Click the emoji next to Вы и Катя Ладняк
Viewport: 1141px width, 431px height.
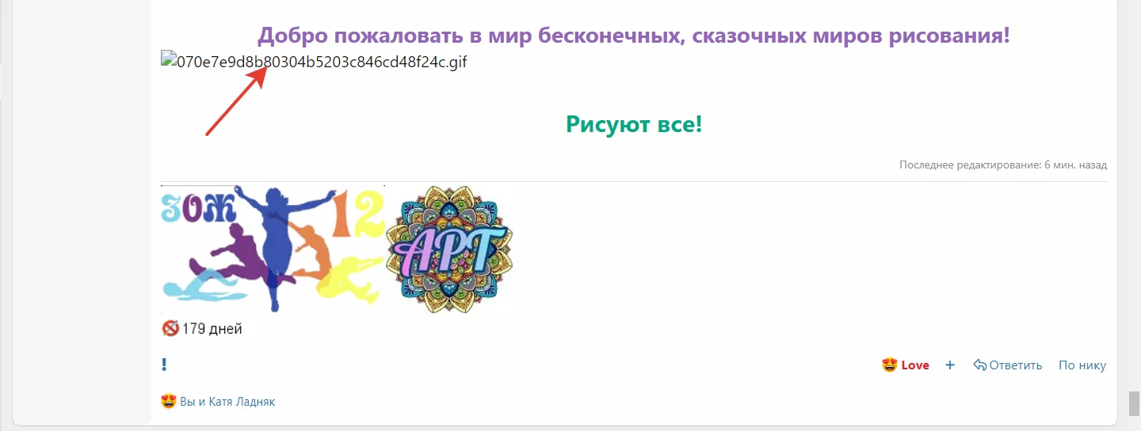click(x=168, y=402)
